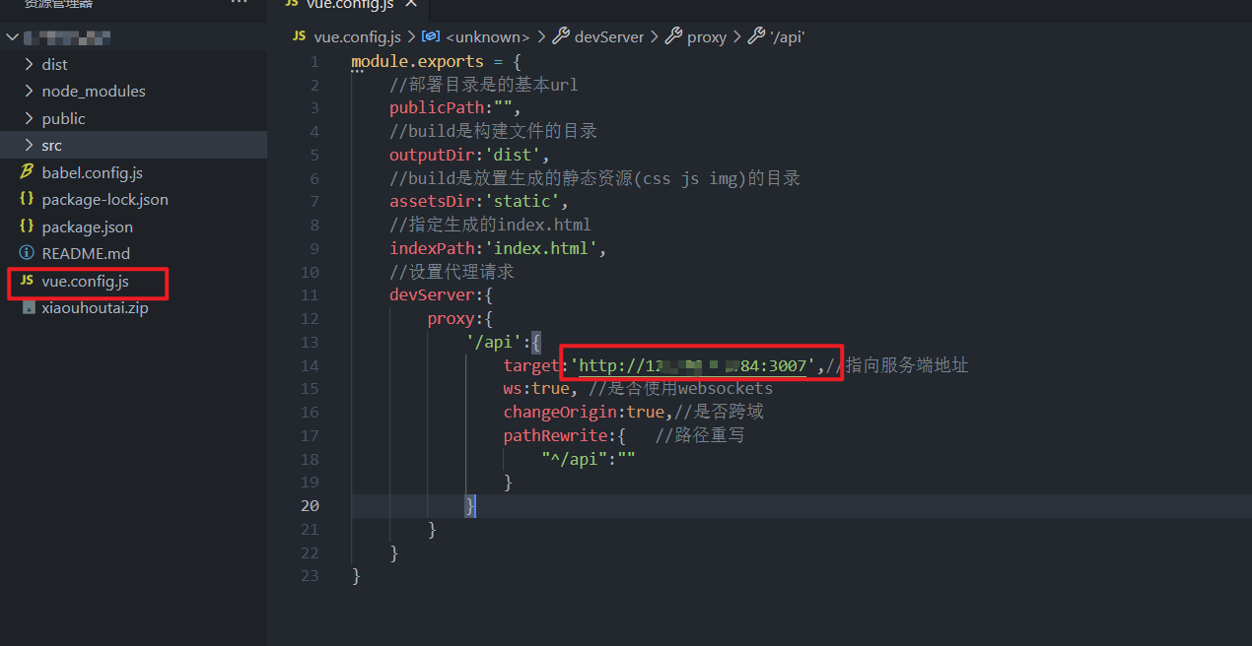Viewport: 1252px width, 646px height.
Task: Click line number 1 in the gutter
Action: [313, 61]
